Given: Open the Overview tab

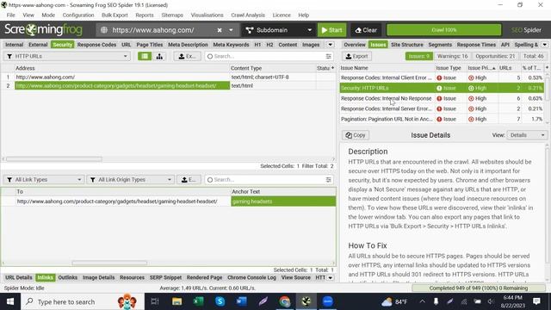Looking at the screenshot, I should point(355,45).
